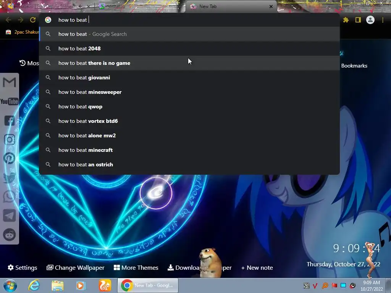Image resolution: width=391 pixels, height=293 pixels.
Task: Select suggestion 'how to beat 2048'
Action: tap(189, 48)
